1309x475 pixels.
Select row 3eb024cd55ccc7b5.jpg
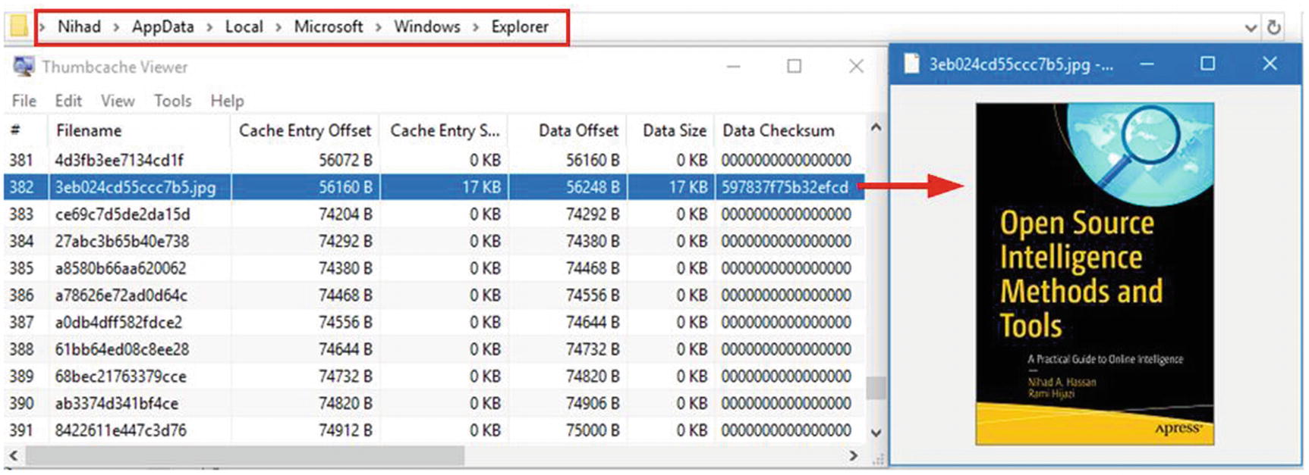[434, 187]
